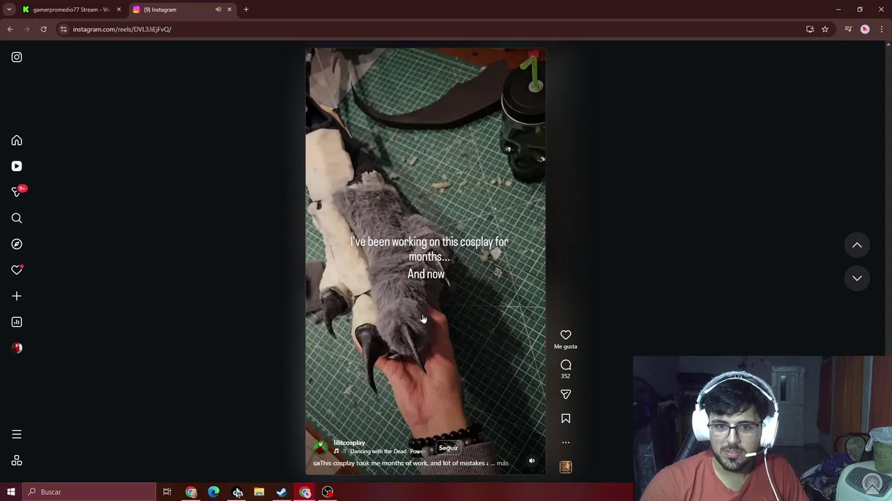Open comments showing 352

coord(566,368)
